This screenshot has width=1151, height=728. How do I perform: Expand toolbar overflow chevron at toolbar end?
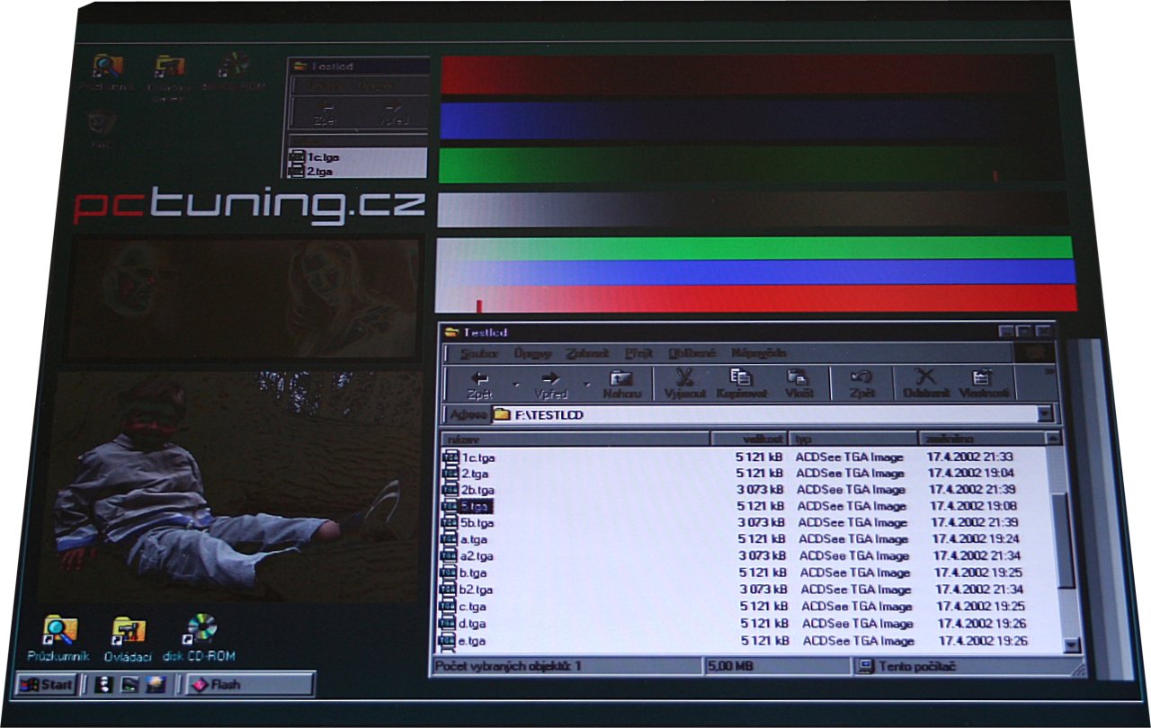tap(1048, 370)
